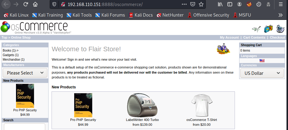
Task: Click the checkout icon in page header
Action: coord(280,29)
